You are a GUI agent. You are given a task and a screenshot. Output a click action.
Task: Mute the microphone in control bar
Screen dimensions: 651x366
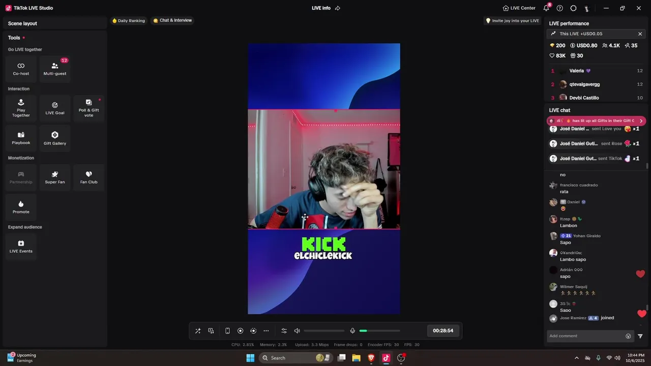[x=352, y=331]
